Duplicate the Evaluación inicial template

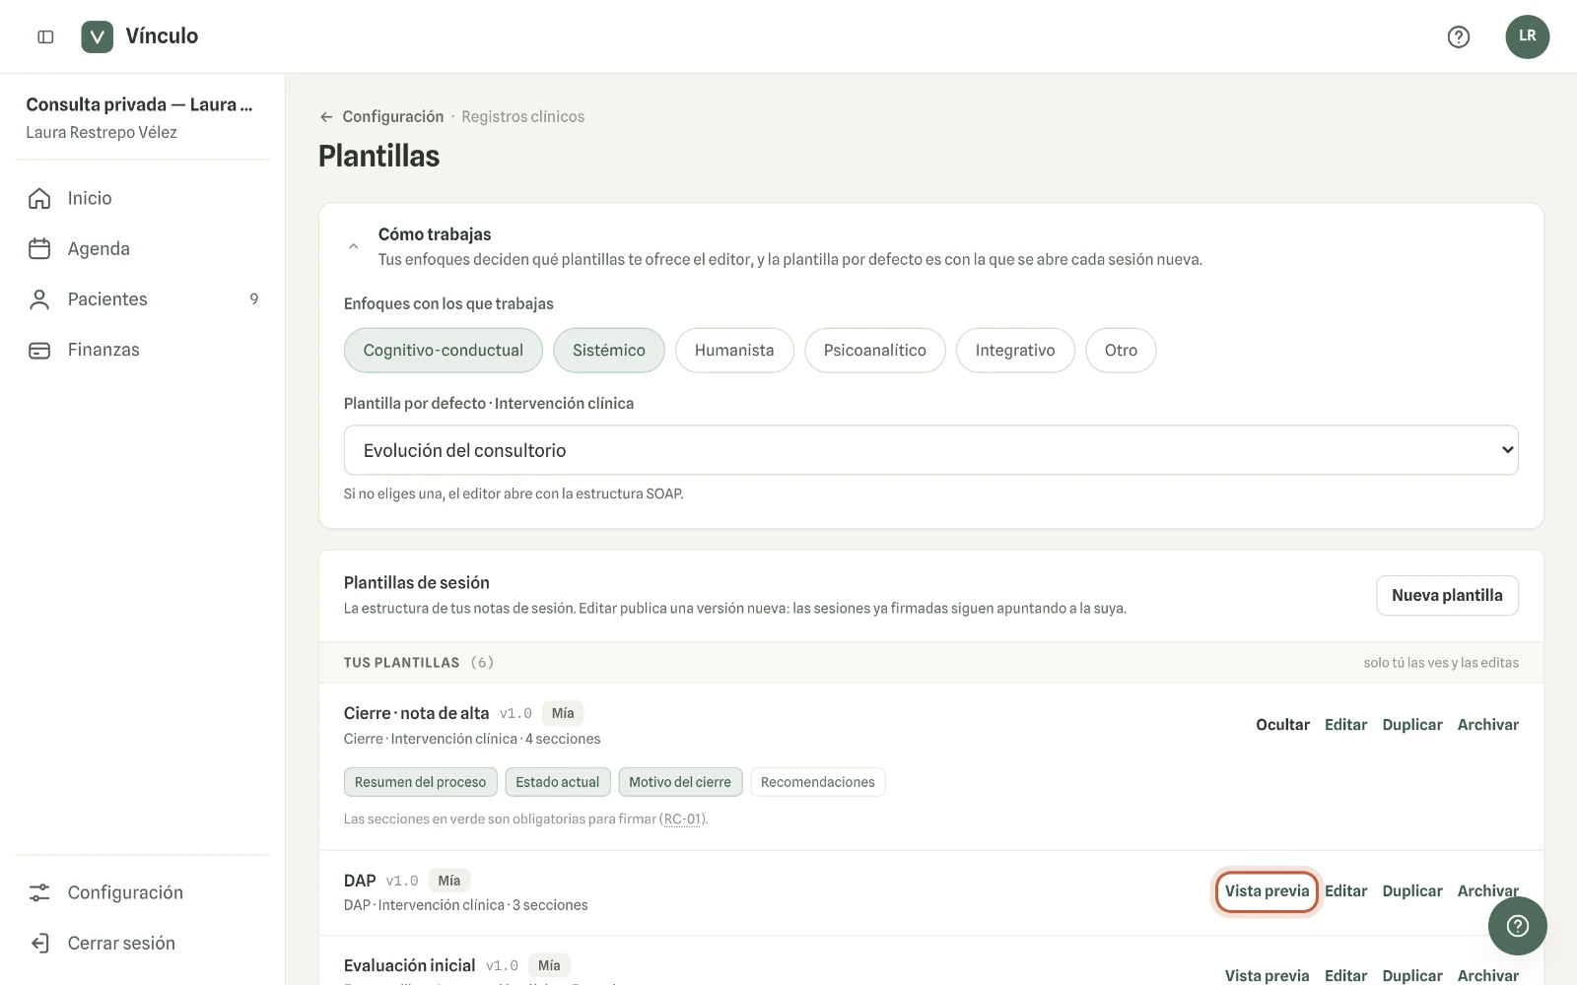[1411, 975]
